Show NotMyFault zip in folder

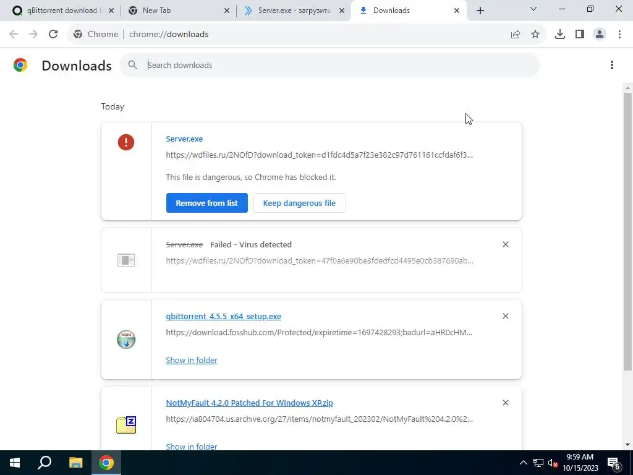coord(192,447)
